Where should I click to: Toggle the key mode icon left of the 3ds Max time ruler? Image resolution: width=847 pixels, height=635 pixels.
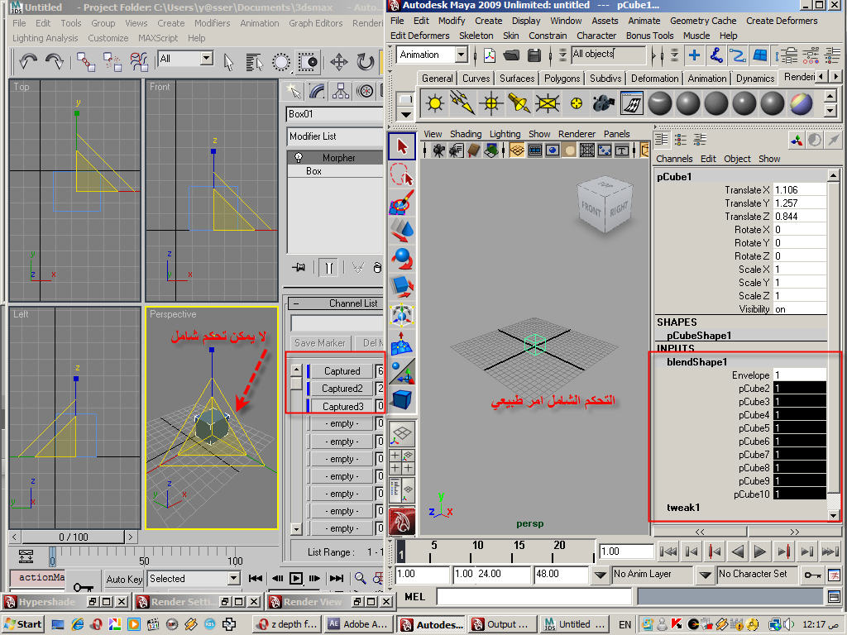tap(26, 556)
